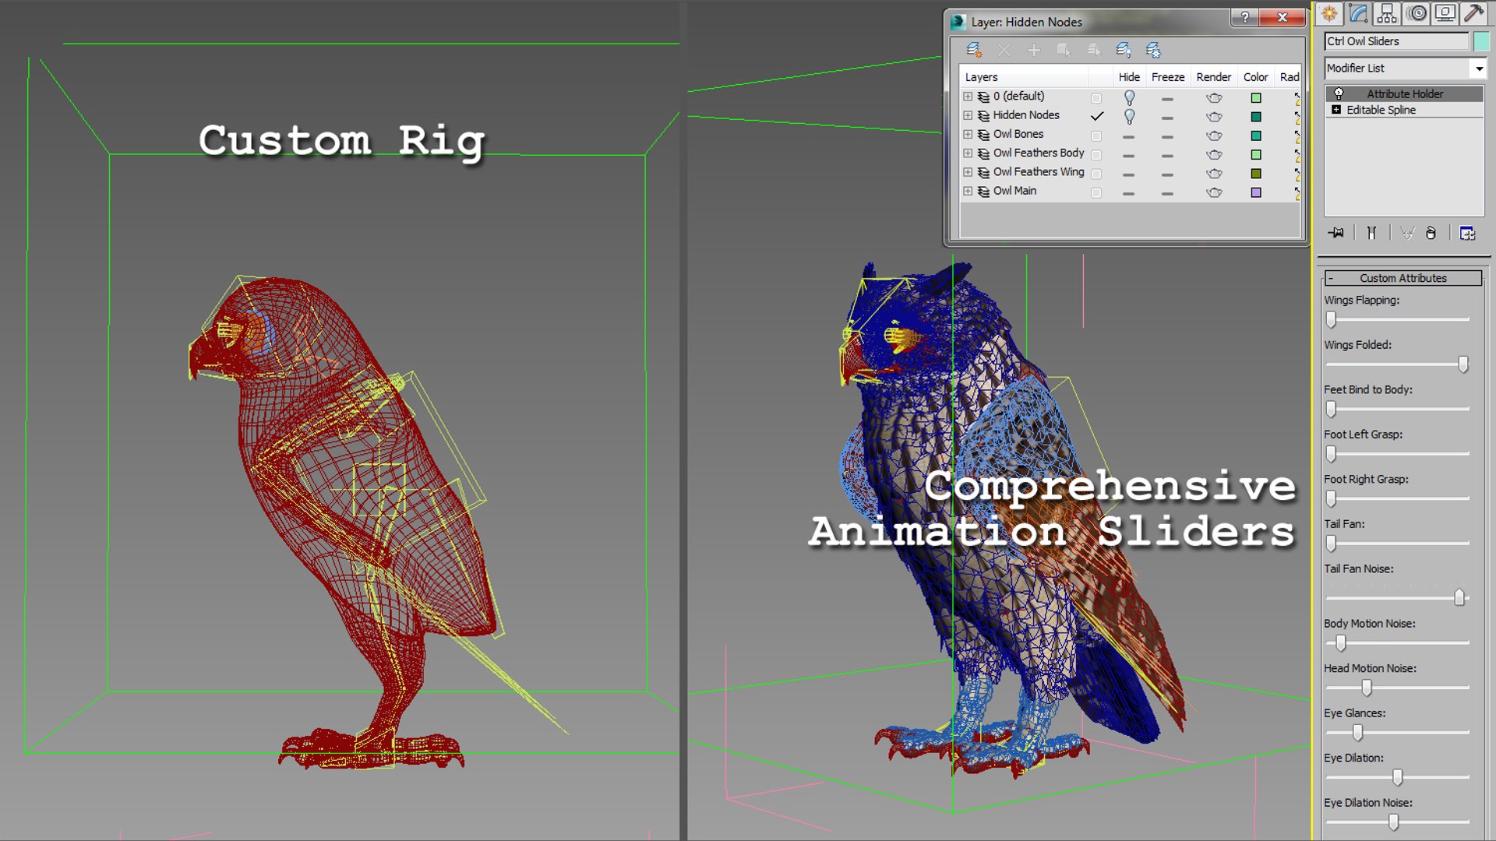This screenshot has height=841, width=1496.
Task: Open Owl Feathers Wing color swatch
Action: [x=1256, y=174]
